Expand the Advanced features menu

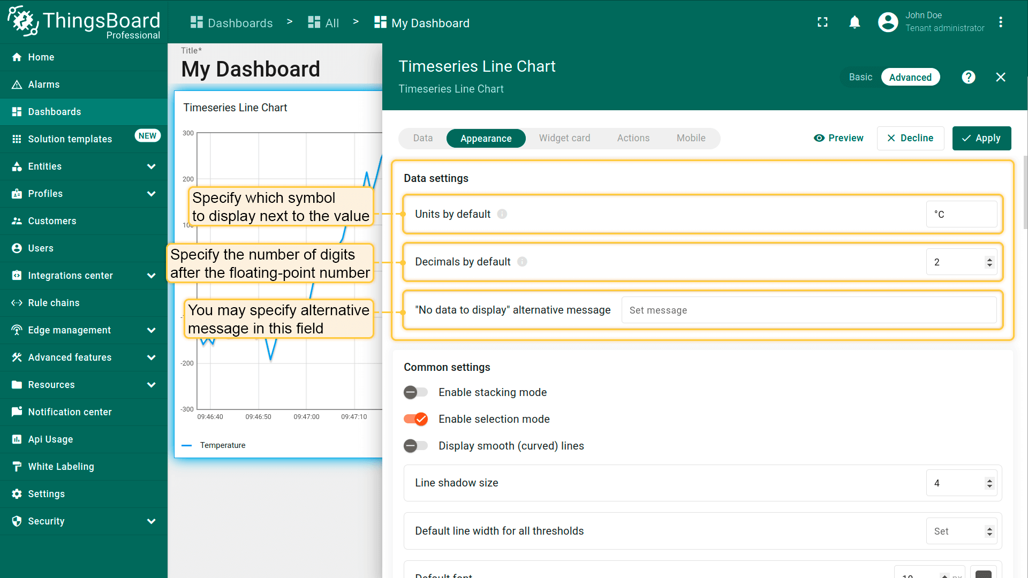tap(151, 358)
